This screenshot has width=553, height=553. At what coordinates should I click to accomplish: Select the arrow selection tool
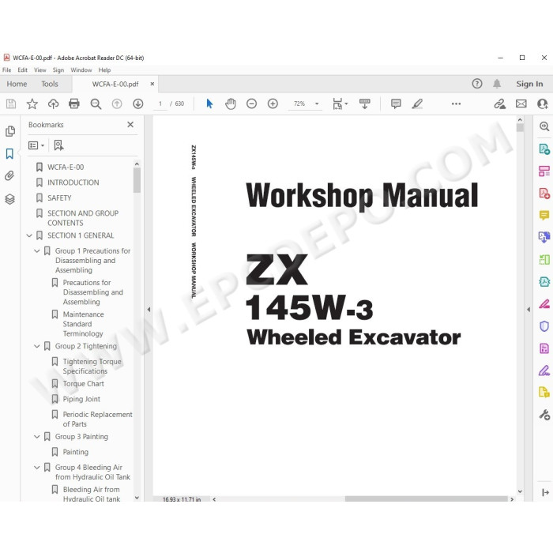pos(209,103)
